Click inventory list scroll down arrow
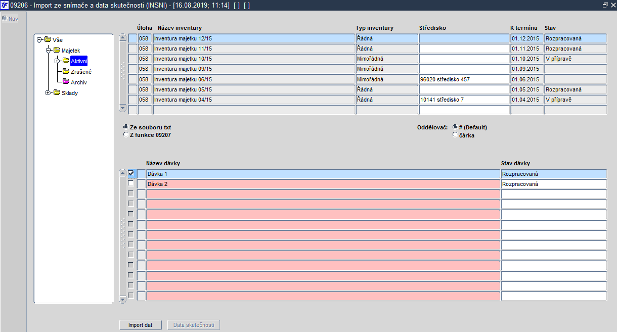This screenshot has width=617, height=332. 122,108
